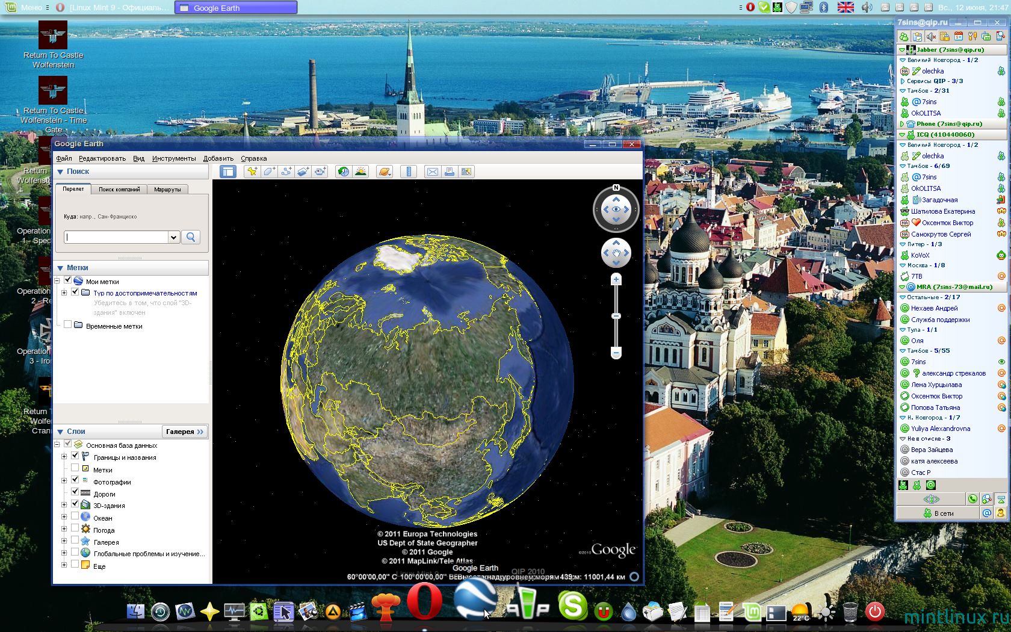1011x632 pixels.
Task: Open the Редактировать menu
Action: click(x=102, y=158)
